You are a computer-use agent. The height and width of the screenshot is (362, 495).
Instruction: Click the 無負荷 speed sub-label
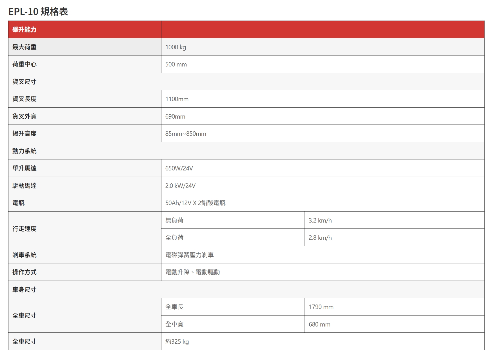coord(174,220)
